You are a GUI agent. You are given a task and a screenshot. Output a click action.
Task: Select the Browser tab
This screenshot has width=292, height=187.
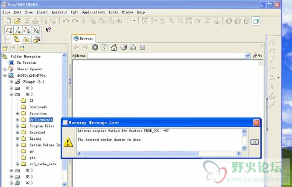84,38
